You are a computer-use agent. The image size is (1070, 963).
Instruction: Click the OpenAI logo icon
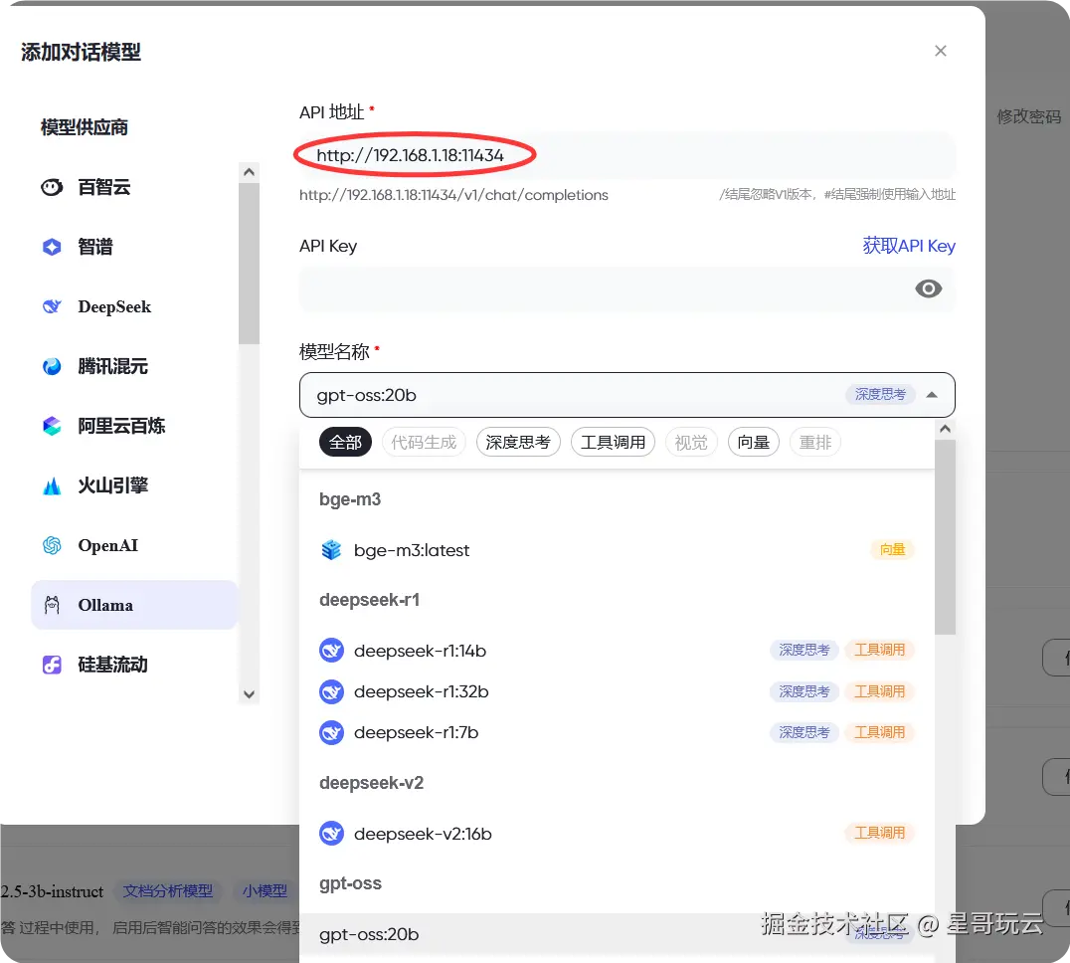pos(52,545)
